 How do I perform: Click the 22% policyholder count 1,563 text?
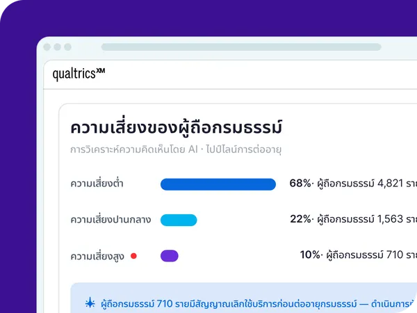(x=354, y=219)
